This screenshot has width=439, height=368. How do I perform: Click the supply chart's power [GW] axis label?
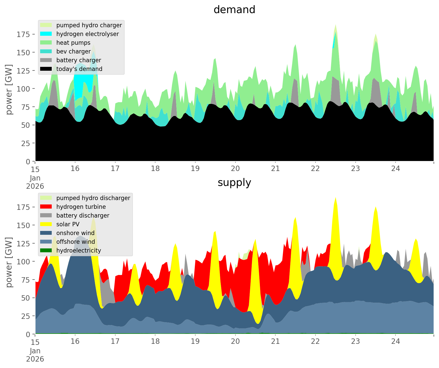pyautogui.click(x=9, y=262)
